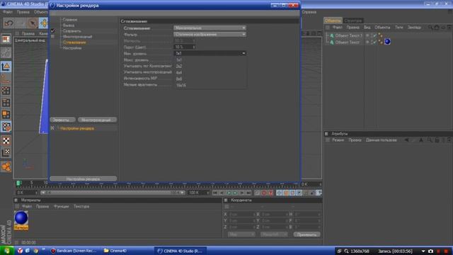Click the tag icon on Объект Текст.1 row
453x255 pixels.
380,35
